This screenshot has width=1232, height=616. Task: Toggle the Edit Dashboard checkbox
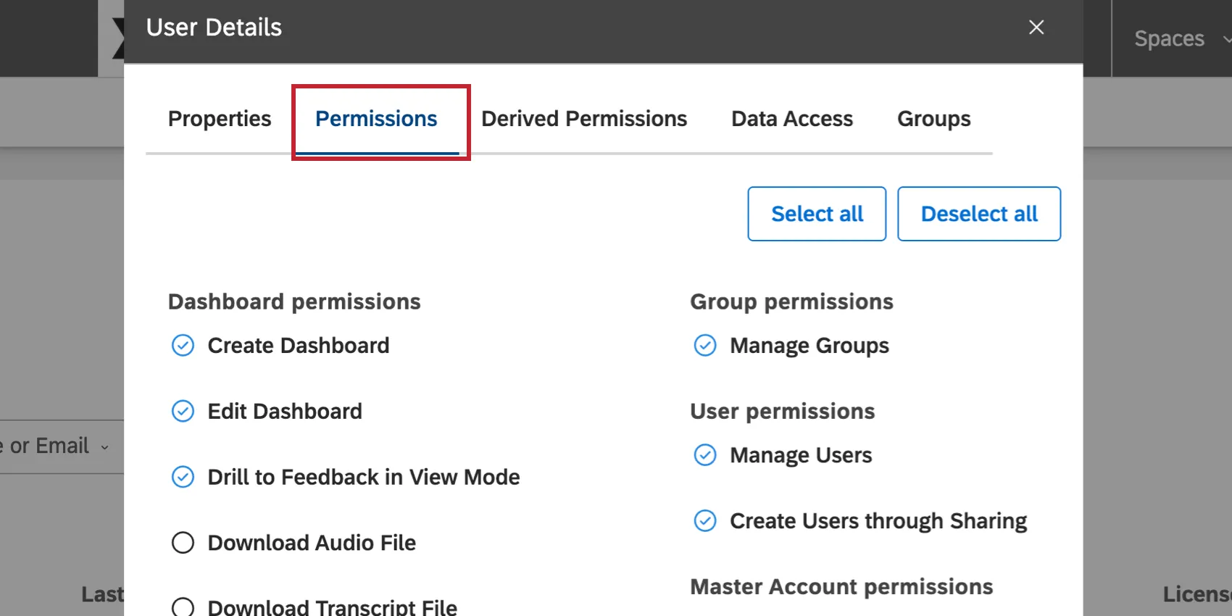tap(183, 412)
